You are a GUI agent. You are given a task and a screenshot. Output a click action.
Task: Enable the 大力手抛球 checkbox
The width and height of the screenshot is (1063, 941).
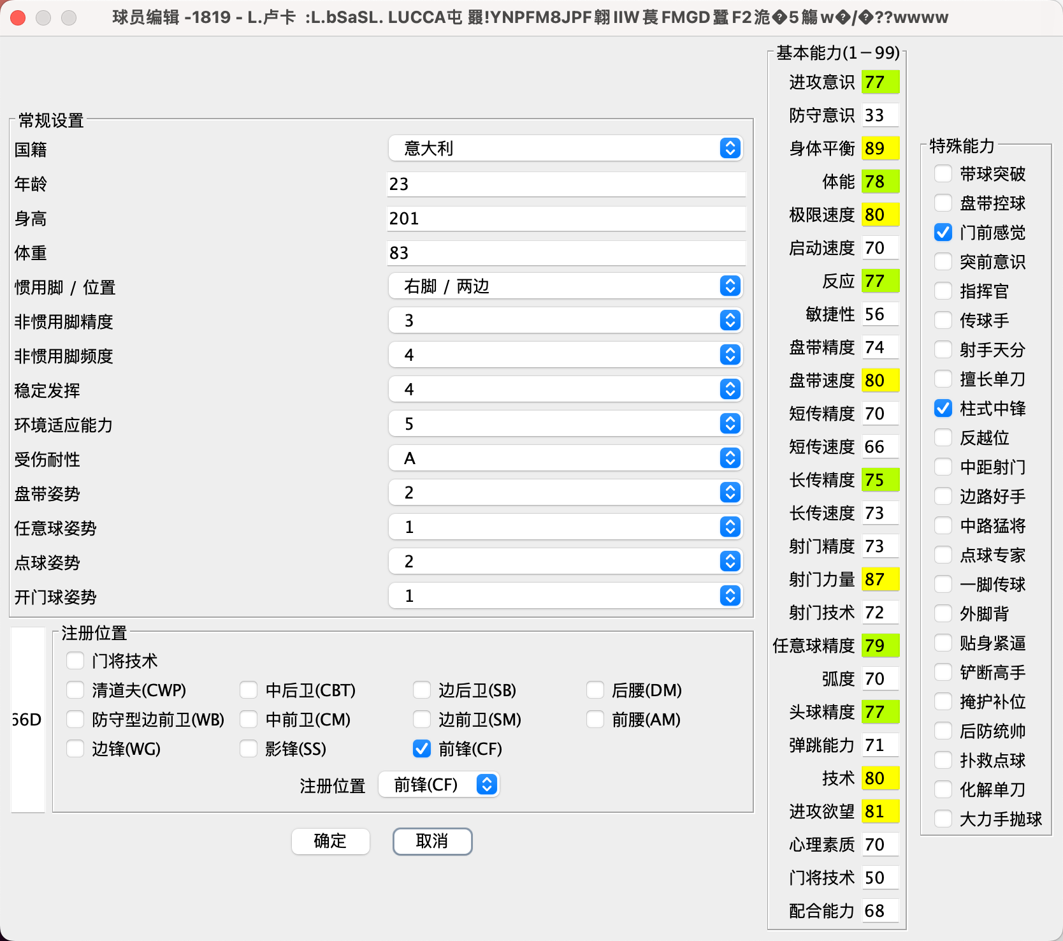pyautogui.click(x=943, y=819)
